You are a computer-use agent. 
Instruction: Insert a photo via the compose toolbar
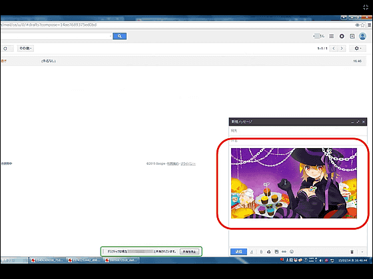(276, 252)
